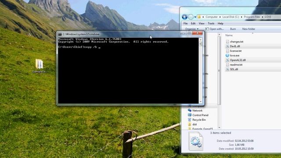This screenshot has height=158, width=281.
Task: Expand the arrow after Local Disk breadcrumb
Action: pyautogui.click(x=241, y=17)
